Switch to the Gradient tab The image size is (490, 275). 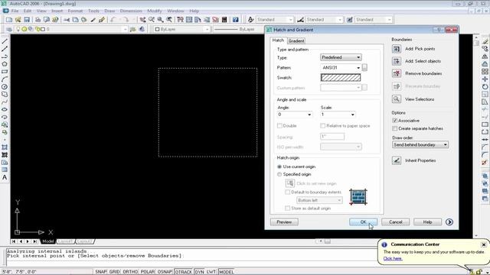click(x=296, y=40)
